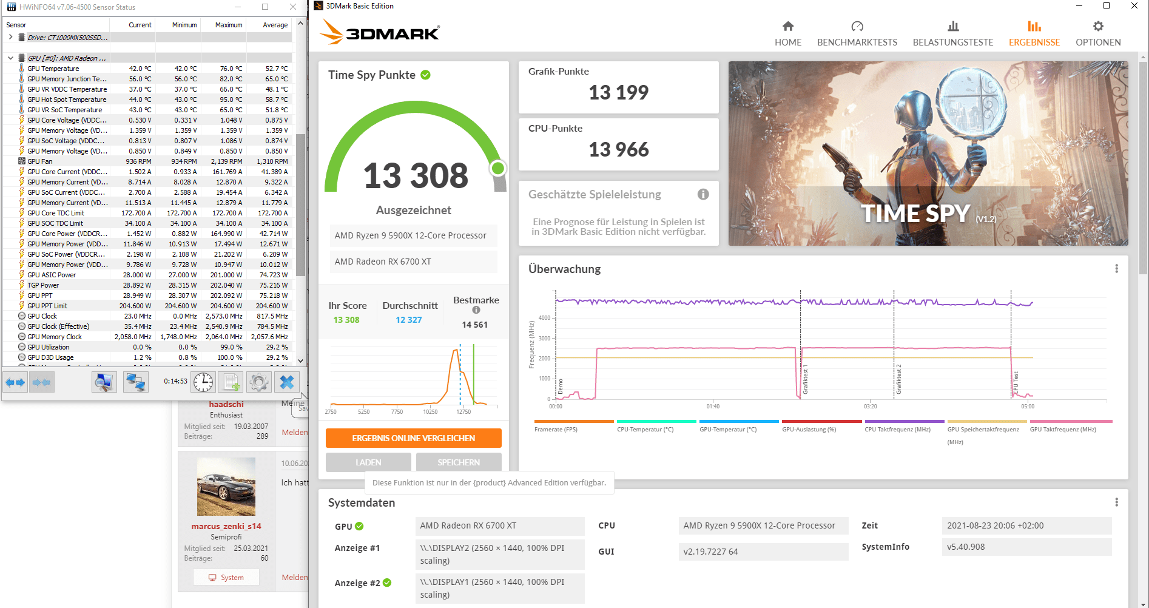The image size is (1149, 608).
Task: Click the green check beside GPU label
Action: 359,526
